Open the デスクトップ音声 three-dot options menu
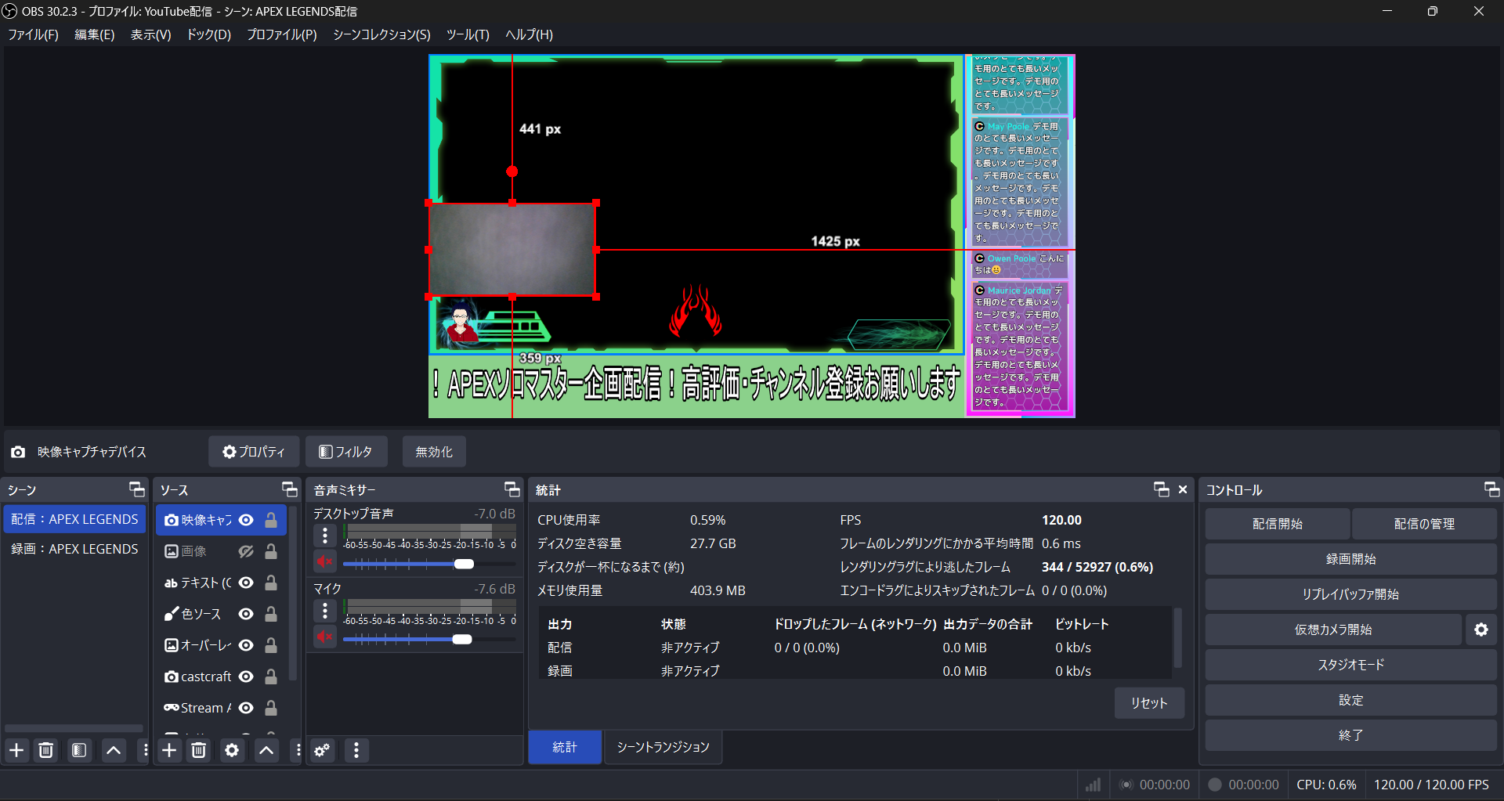The height and width of the screenshot is (801, 1504). coord(325,536)
